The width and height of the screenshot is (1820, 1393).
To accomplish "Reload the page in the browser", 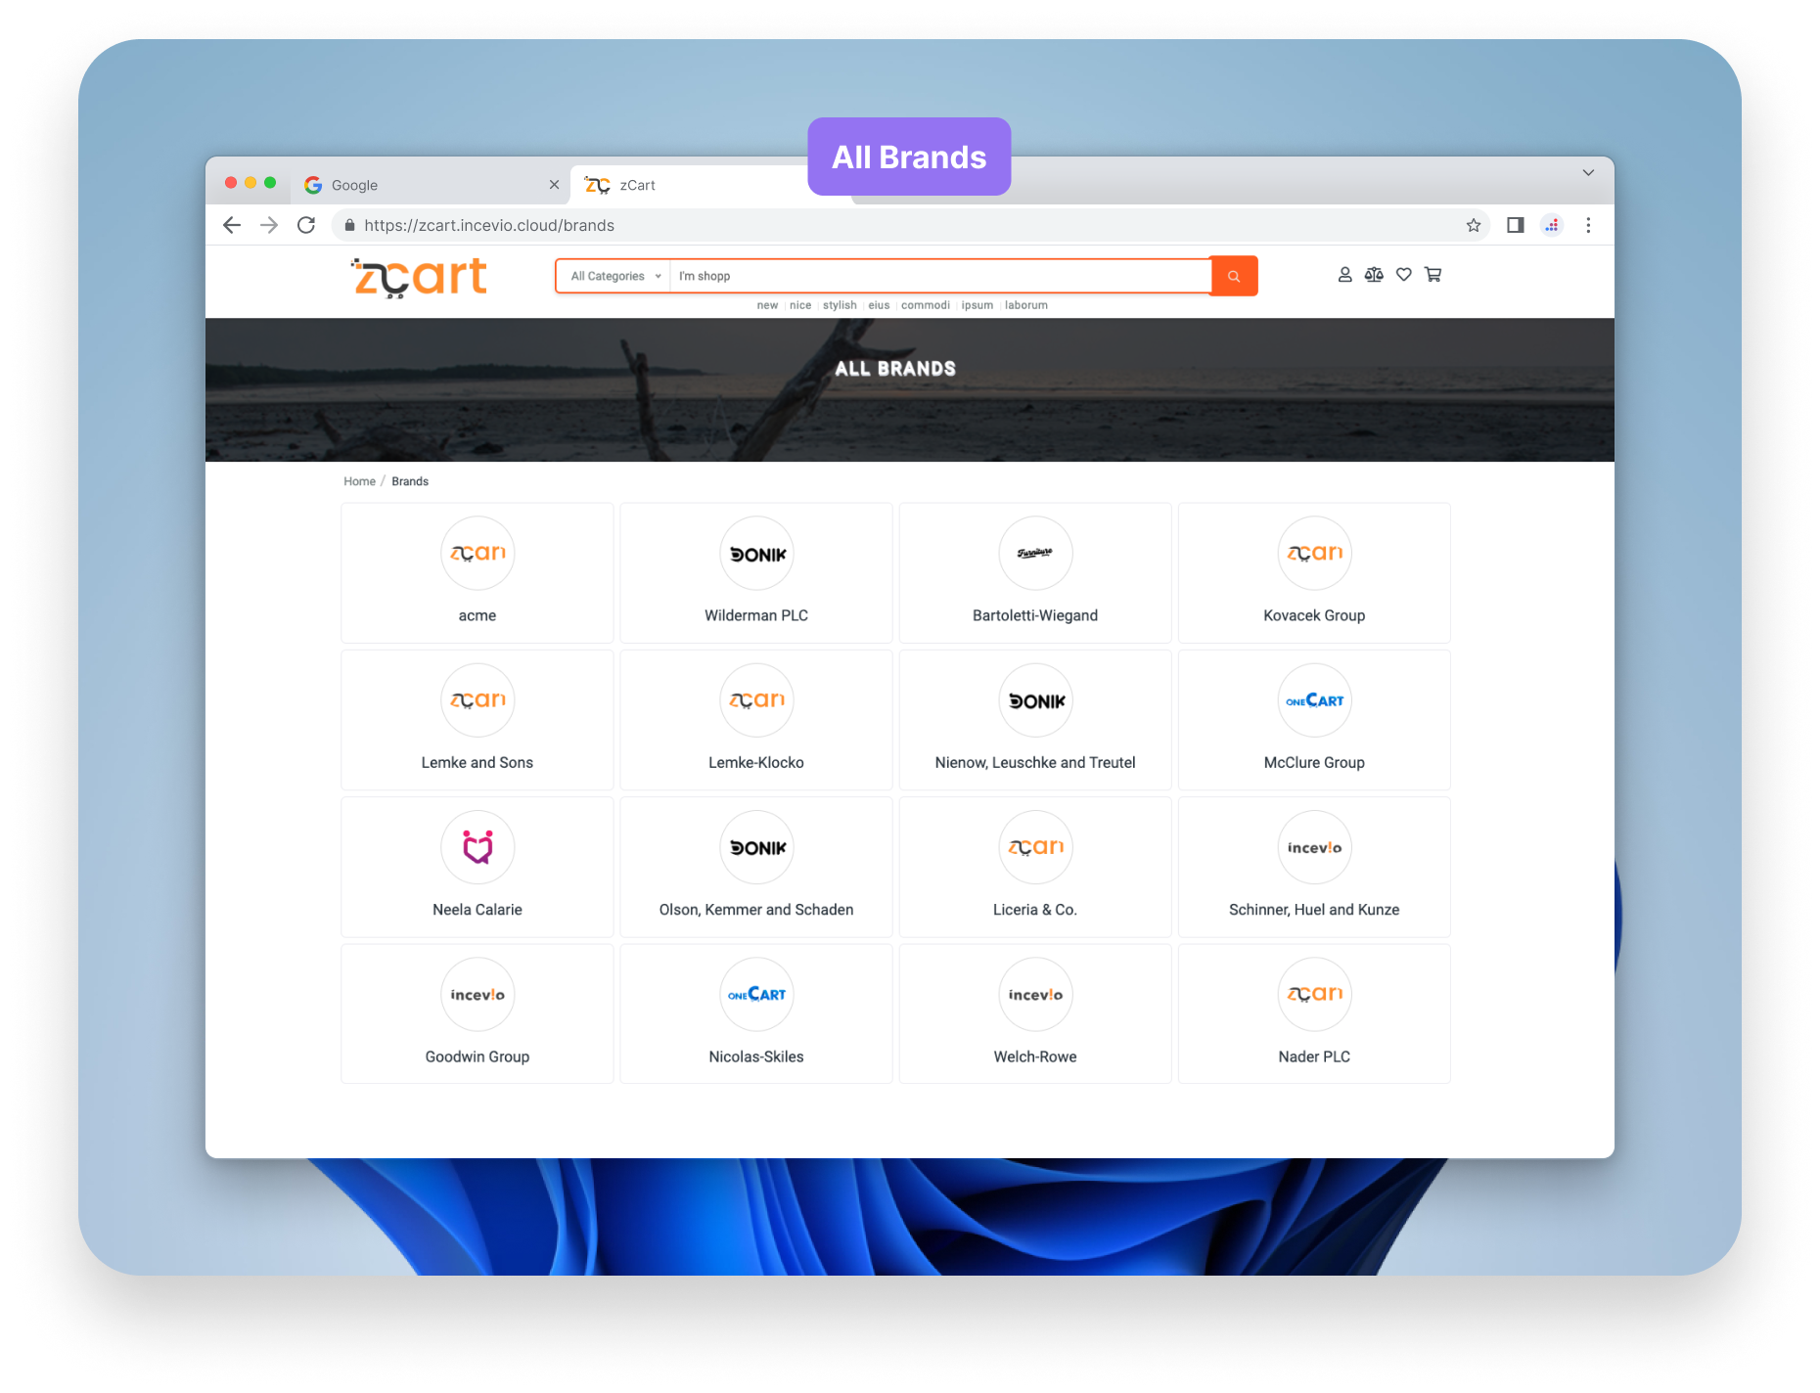I will [x=306, y=225].
